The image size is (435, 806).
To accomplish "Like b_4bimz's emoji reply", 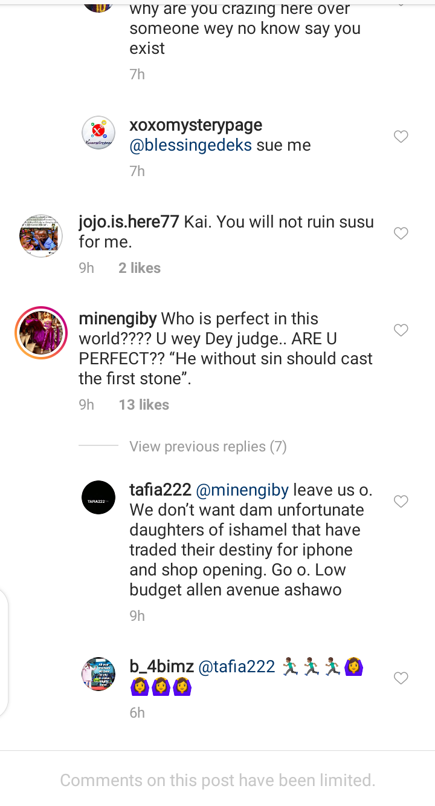I will coord(401,678).
